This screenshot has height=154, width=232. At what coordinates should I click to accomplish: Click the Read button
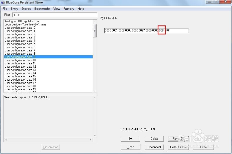pos(130,147)
